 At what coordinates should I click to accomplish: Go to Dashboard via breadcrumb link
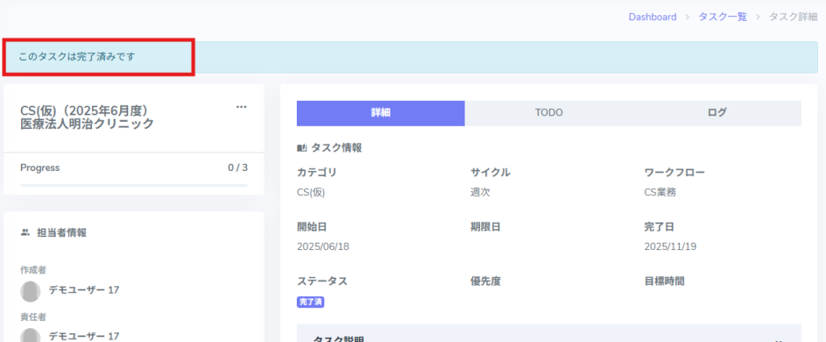point(652,17)
